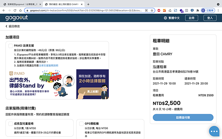Screen dimensions: 222x139
Task: Click the 註冊並付款 button
Action: pyautogui.click(x=183, y=118)
